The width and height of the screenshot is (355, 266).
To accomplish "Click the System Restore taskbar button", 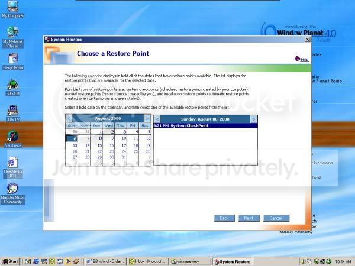I will [x=233, y=261].
